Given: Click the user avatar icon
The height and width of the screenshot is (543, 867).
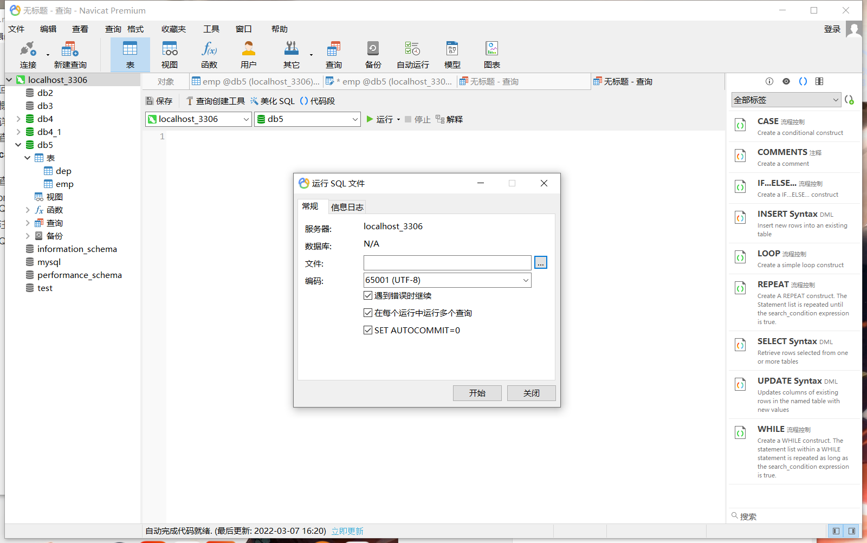Looking at the screenshot, I should pos(854,29).
